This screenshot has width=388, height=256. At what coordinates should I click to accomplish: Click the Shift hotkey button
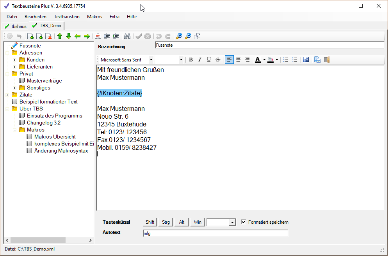[x=150, y=222]
